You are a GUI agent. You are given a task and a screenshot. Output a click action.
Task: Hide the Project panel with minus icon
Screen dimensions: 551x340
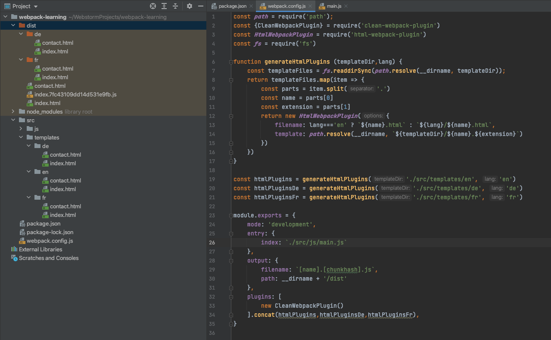201,6
